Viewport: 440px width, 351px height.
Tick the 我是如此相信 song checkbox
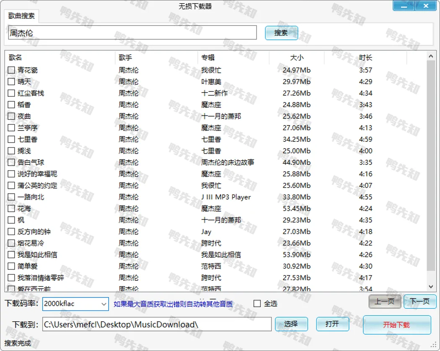[x=11, y=255]
